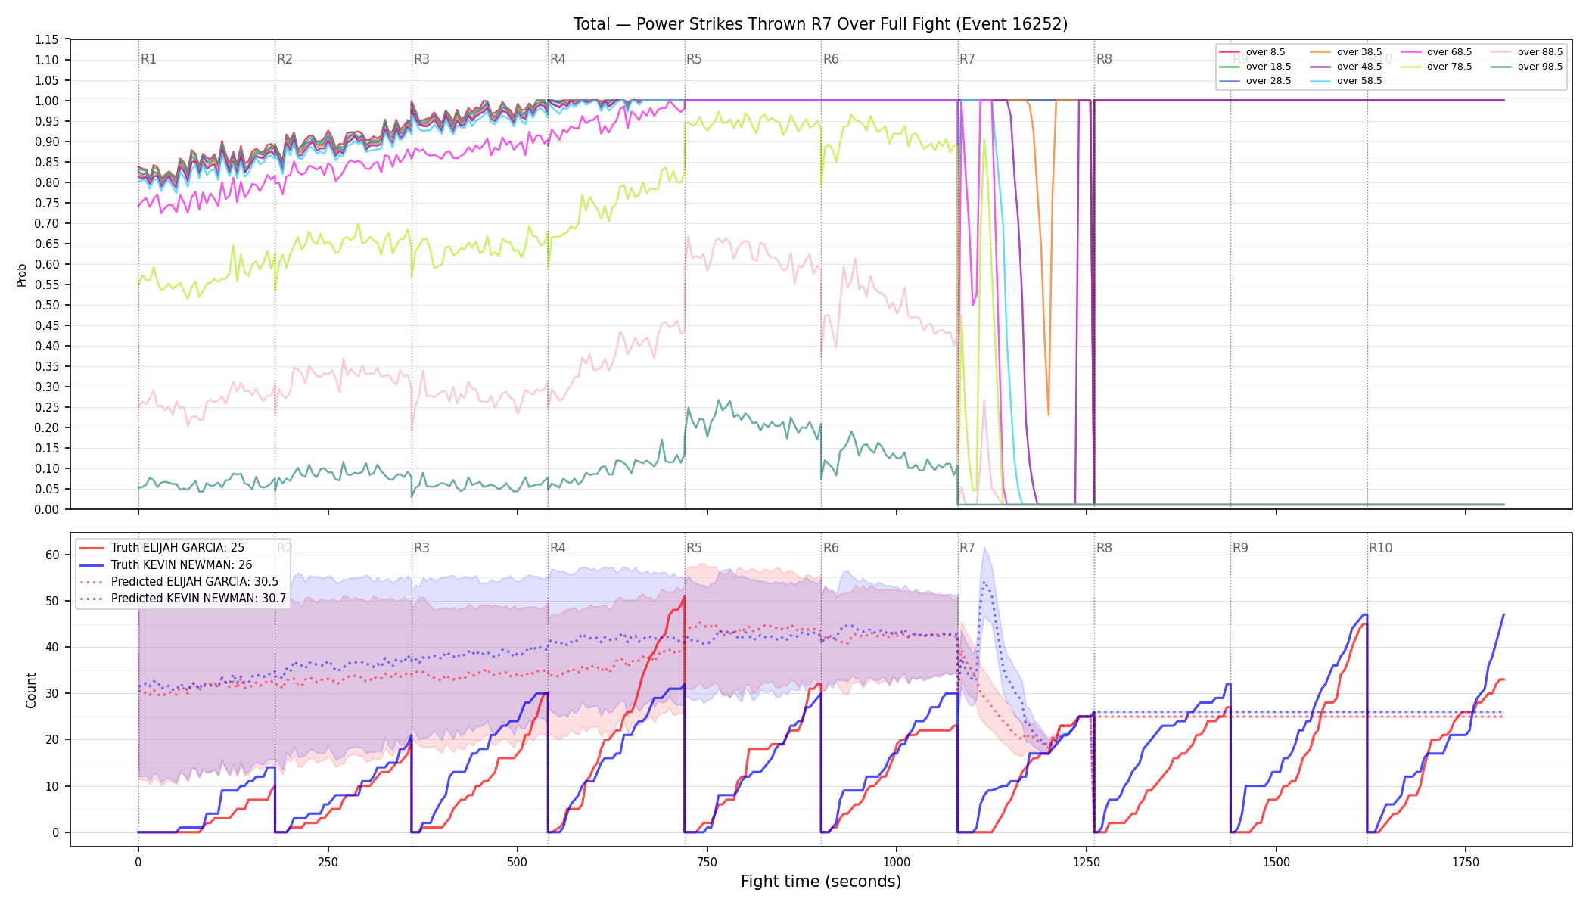Click the x-axis tick label 500
The height and width of the screenshot is (908, 1589).
coord(518,862)
